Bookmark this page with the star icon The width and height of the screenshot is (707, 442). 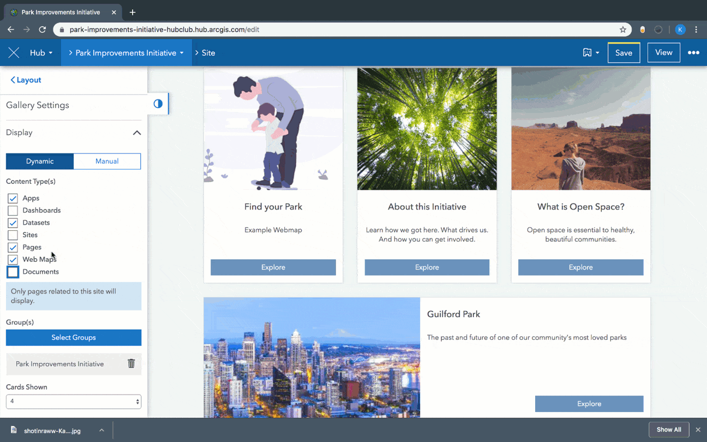[x=623, y=29]
